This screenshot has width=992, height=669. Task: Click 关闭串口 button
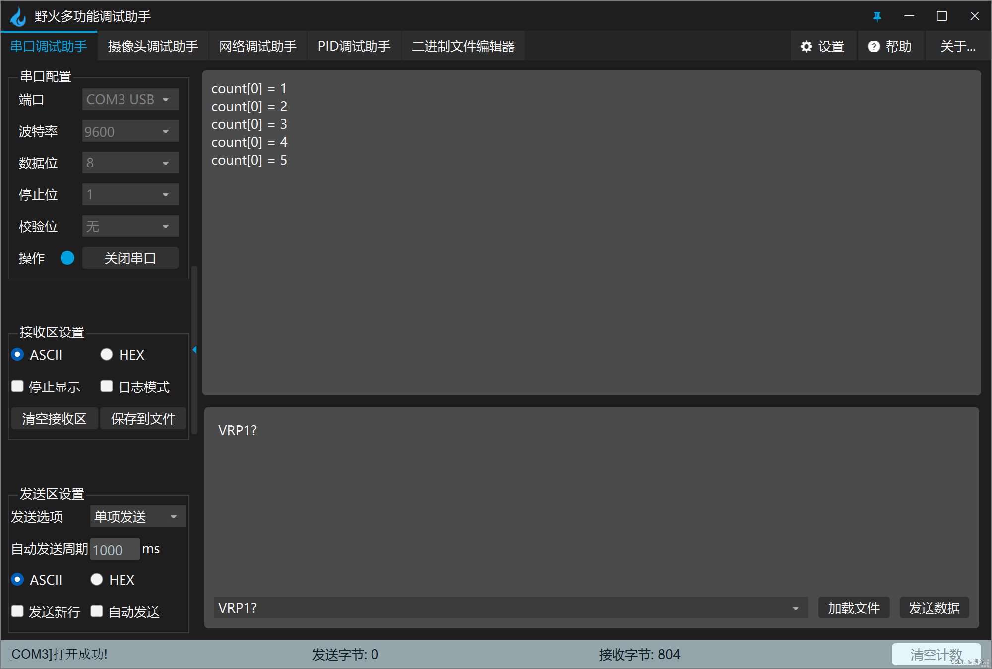click(130, 258)
